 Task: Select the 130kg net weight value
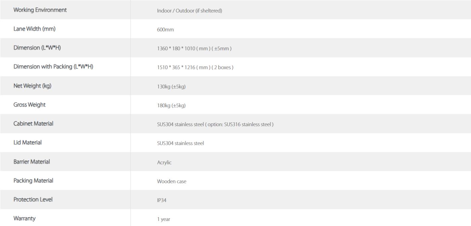(x=171, y=87)
